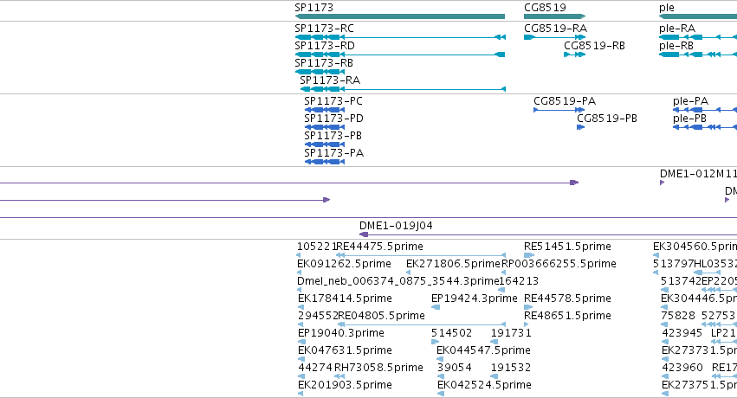Viewport: 737px width, 398px height.
Task: Open the EK044547.5prime EST label
Action: 483,350
